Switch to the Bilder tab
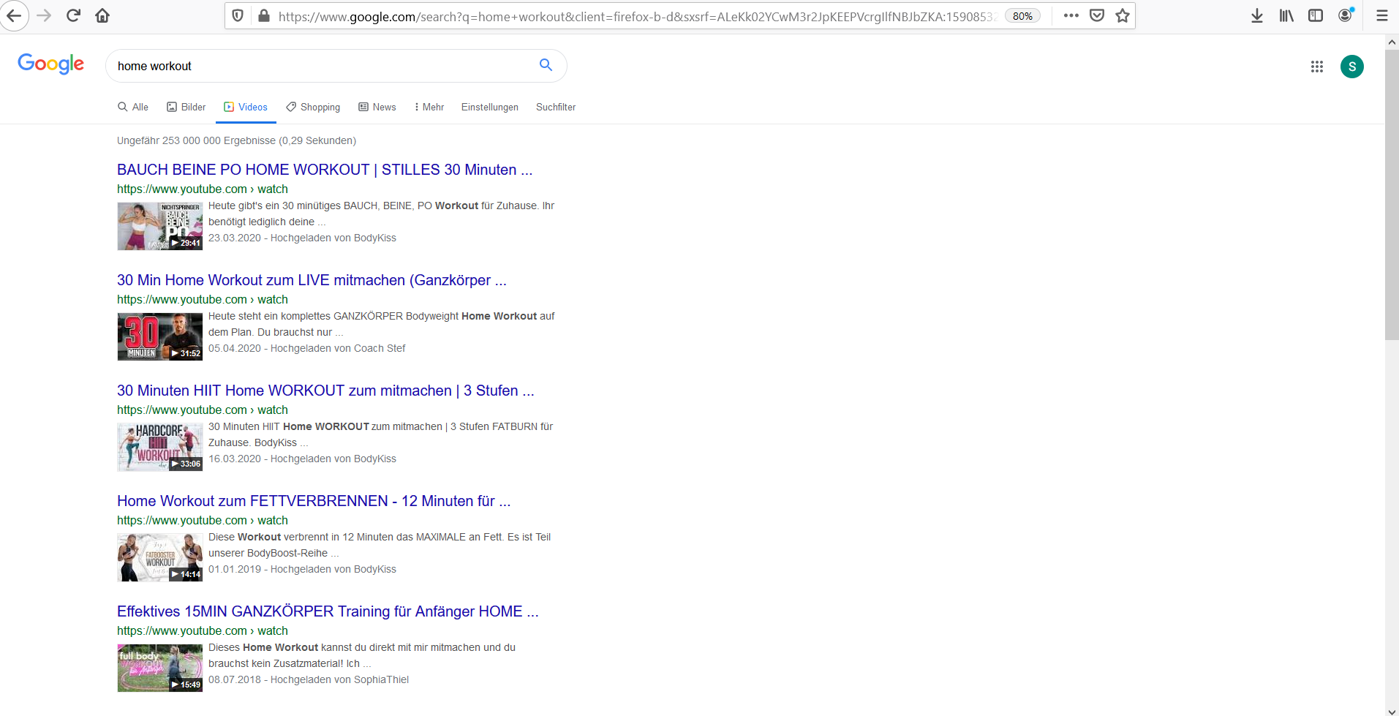The image size is (1399, 716). [x=186, y=107]
